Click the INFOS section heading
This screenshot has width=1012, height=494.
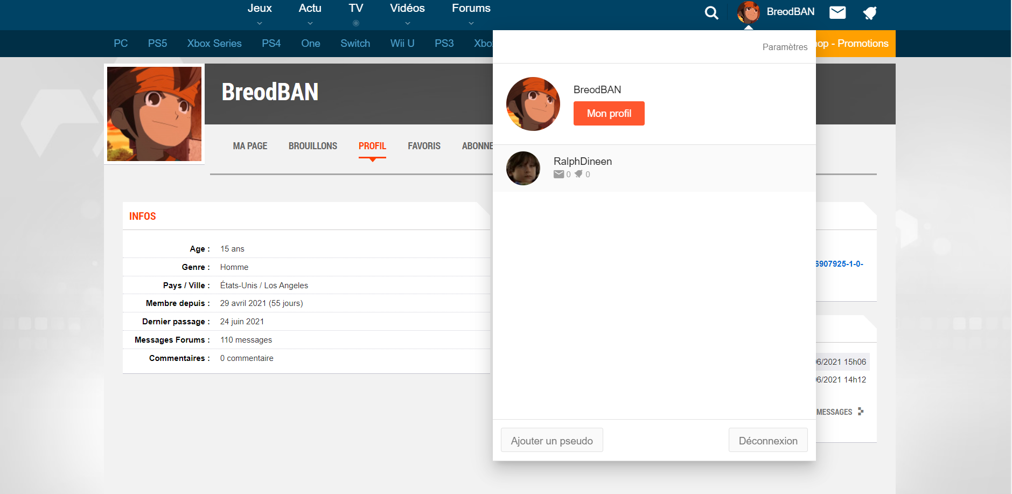tap(143, 216)
